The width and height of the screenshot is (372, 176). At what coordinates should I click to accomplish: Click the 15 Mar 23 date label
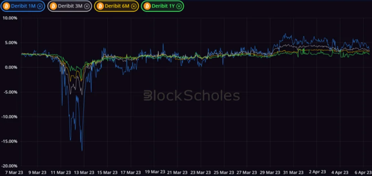point(107,172)
